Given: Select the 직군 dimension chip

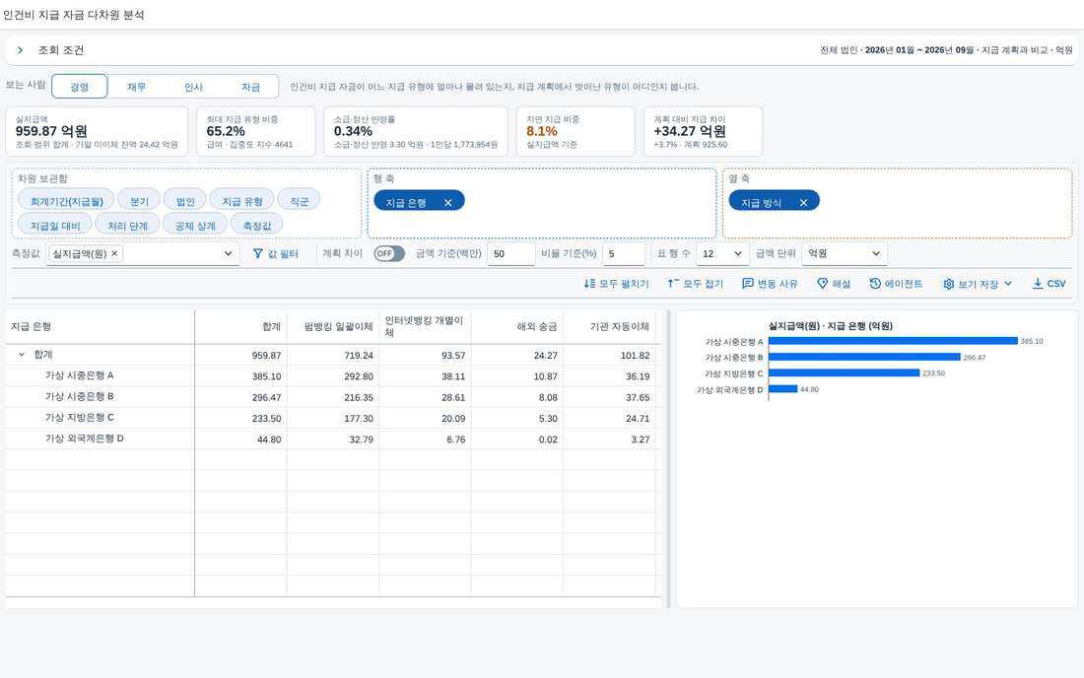Looking at the screenshot, I should 299,201.
